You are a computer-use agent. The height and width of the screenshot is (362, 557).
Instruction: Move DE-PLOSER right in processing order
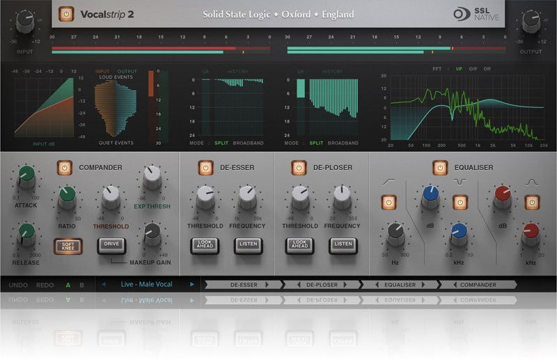[345, 285]
